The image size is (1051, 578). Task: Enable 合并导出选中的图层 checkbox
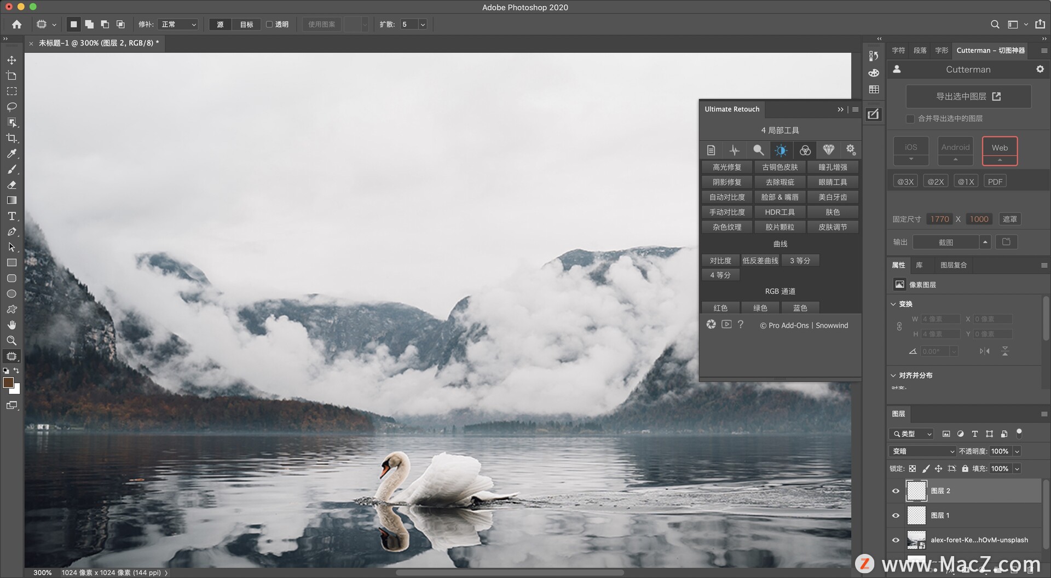point(910,118)
